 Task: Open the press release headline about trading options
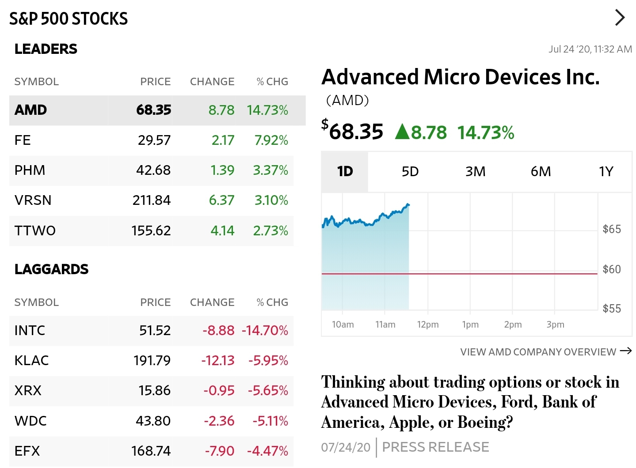click(x=459, y=402)
